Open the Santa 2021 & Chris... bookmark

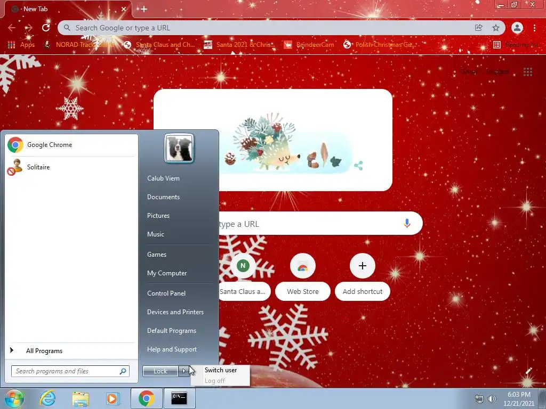point(239,45)
